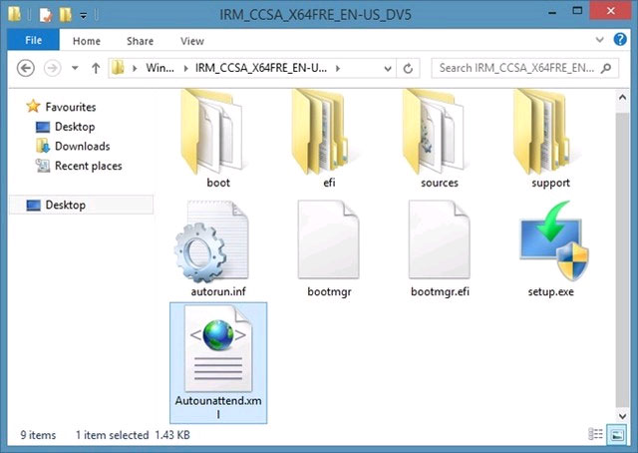The image size is (638, 453).
Task: Click the Forward navigation arrow
Action: point(53,68)
